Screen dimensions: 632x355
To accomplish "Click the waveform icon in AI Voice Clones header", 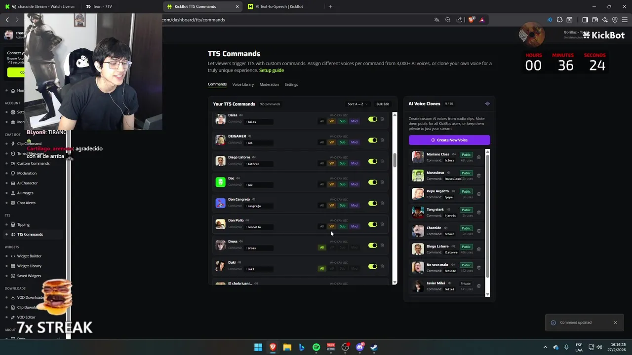I will click(487, 104).
